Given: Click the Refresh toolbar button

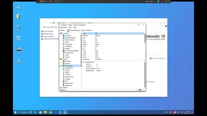Looking at the screenshot, I should (62, 30).
